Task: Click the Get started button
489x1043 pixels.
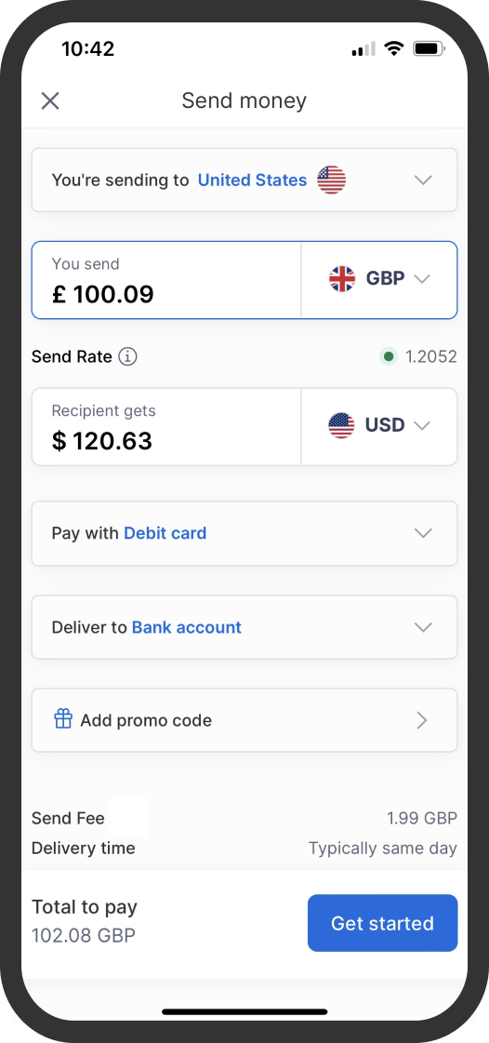Action: coord(383,923)
